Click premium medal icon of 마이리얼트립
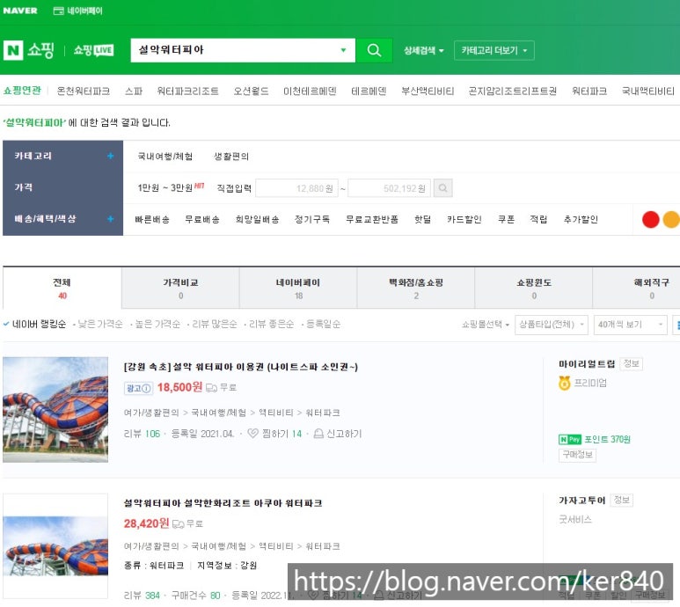680x607 pixels. tap(564, 383)
